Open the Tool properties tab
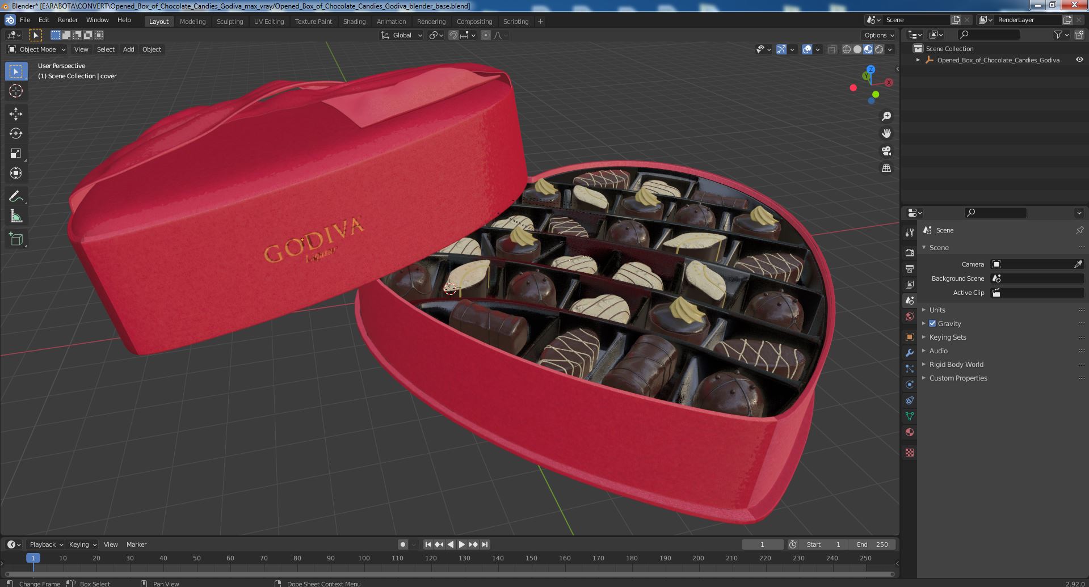The image size is (1089, 587). pos(910,232)
